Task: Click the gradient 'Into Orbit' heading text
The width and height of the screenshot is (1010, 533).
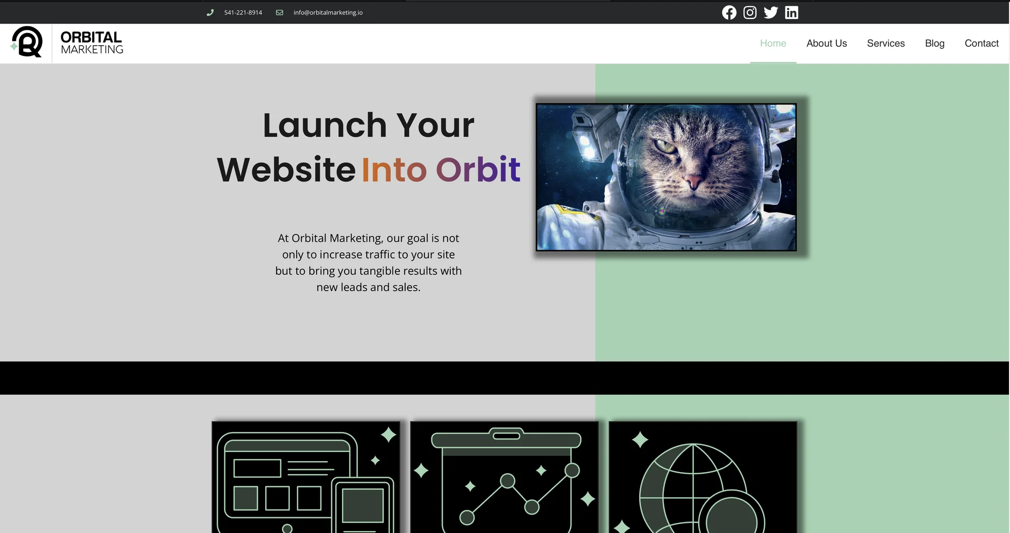Action: pyautogui.click(x=441, y=169)
